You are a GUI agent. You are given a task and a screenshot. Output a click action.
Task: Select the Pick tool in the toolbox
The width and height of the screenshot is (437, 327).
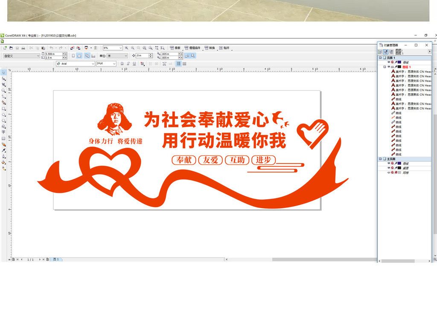[3, 73]
